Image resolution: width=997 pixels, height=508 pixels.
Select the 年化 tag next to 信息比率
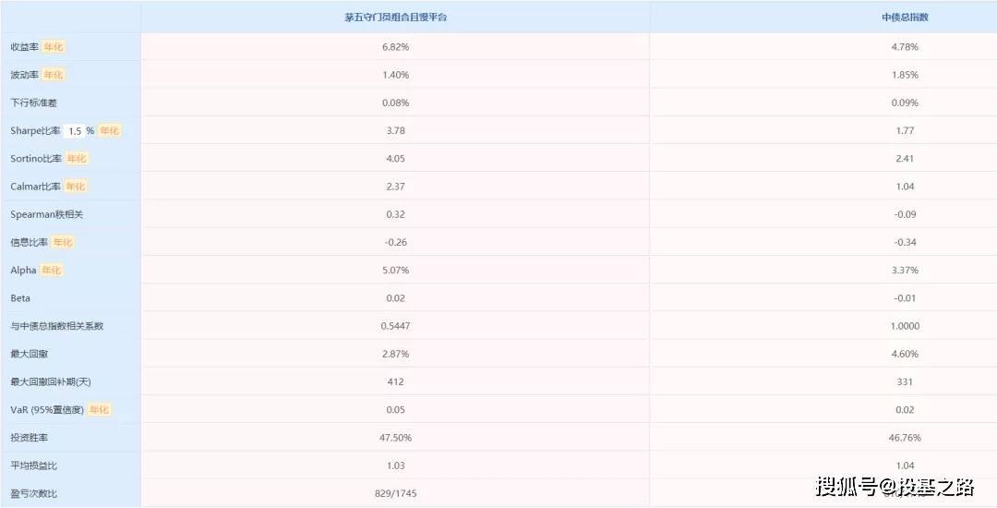click(x=63, y=242)
